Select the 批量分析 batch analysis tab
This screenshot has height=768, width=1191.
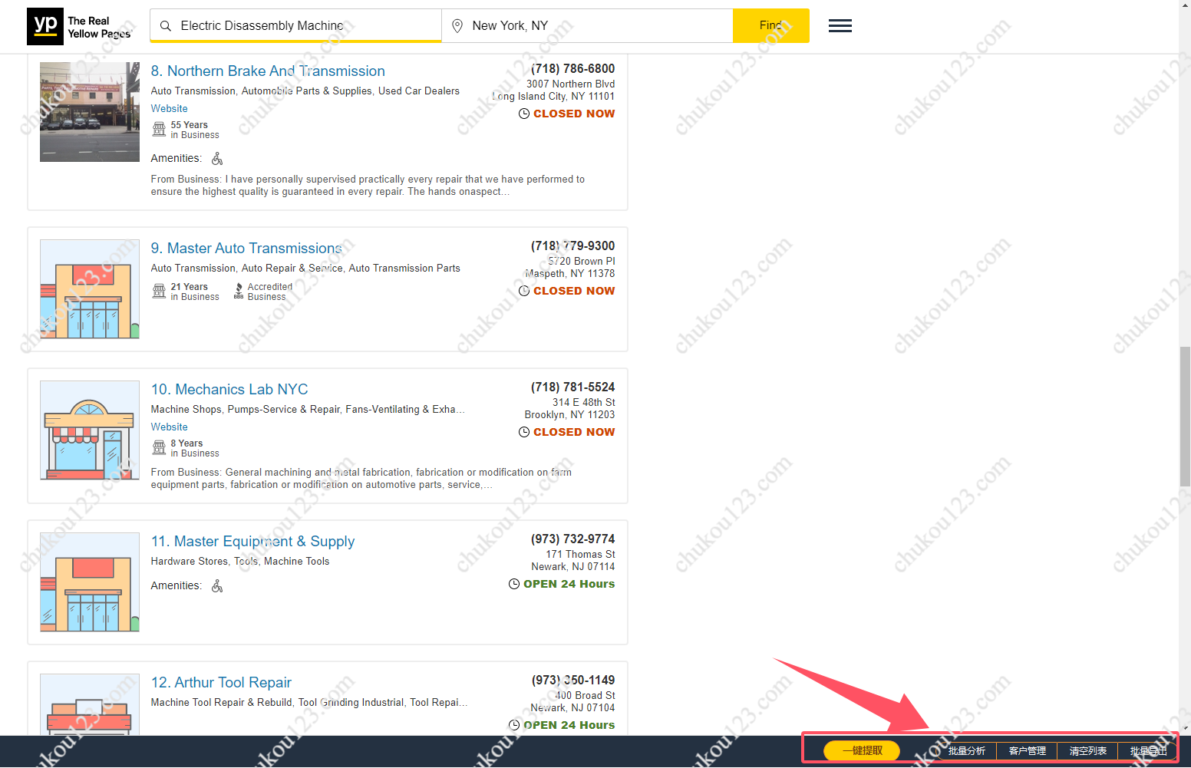(966, 750)
